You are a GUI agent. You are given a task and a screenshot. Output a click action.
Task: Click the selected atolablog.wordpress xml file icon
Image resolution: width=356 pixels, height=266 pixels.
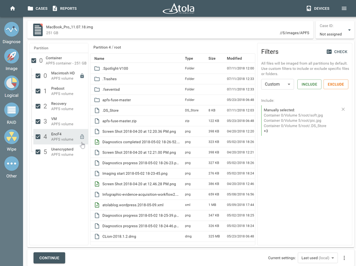tap(97, 205)
